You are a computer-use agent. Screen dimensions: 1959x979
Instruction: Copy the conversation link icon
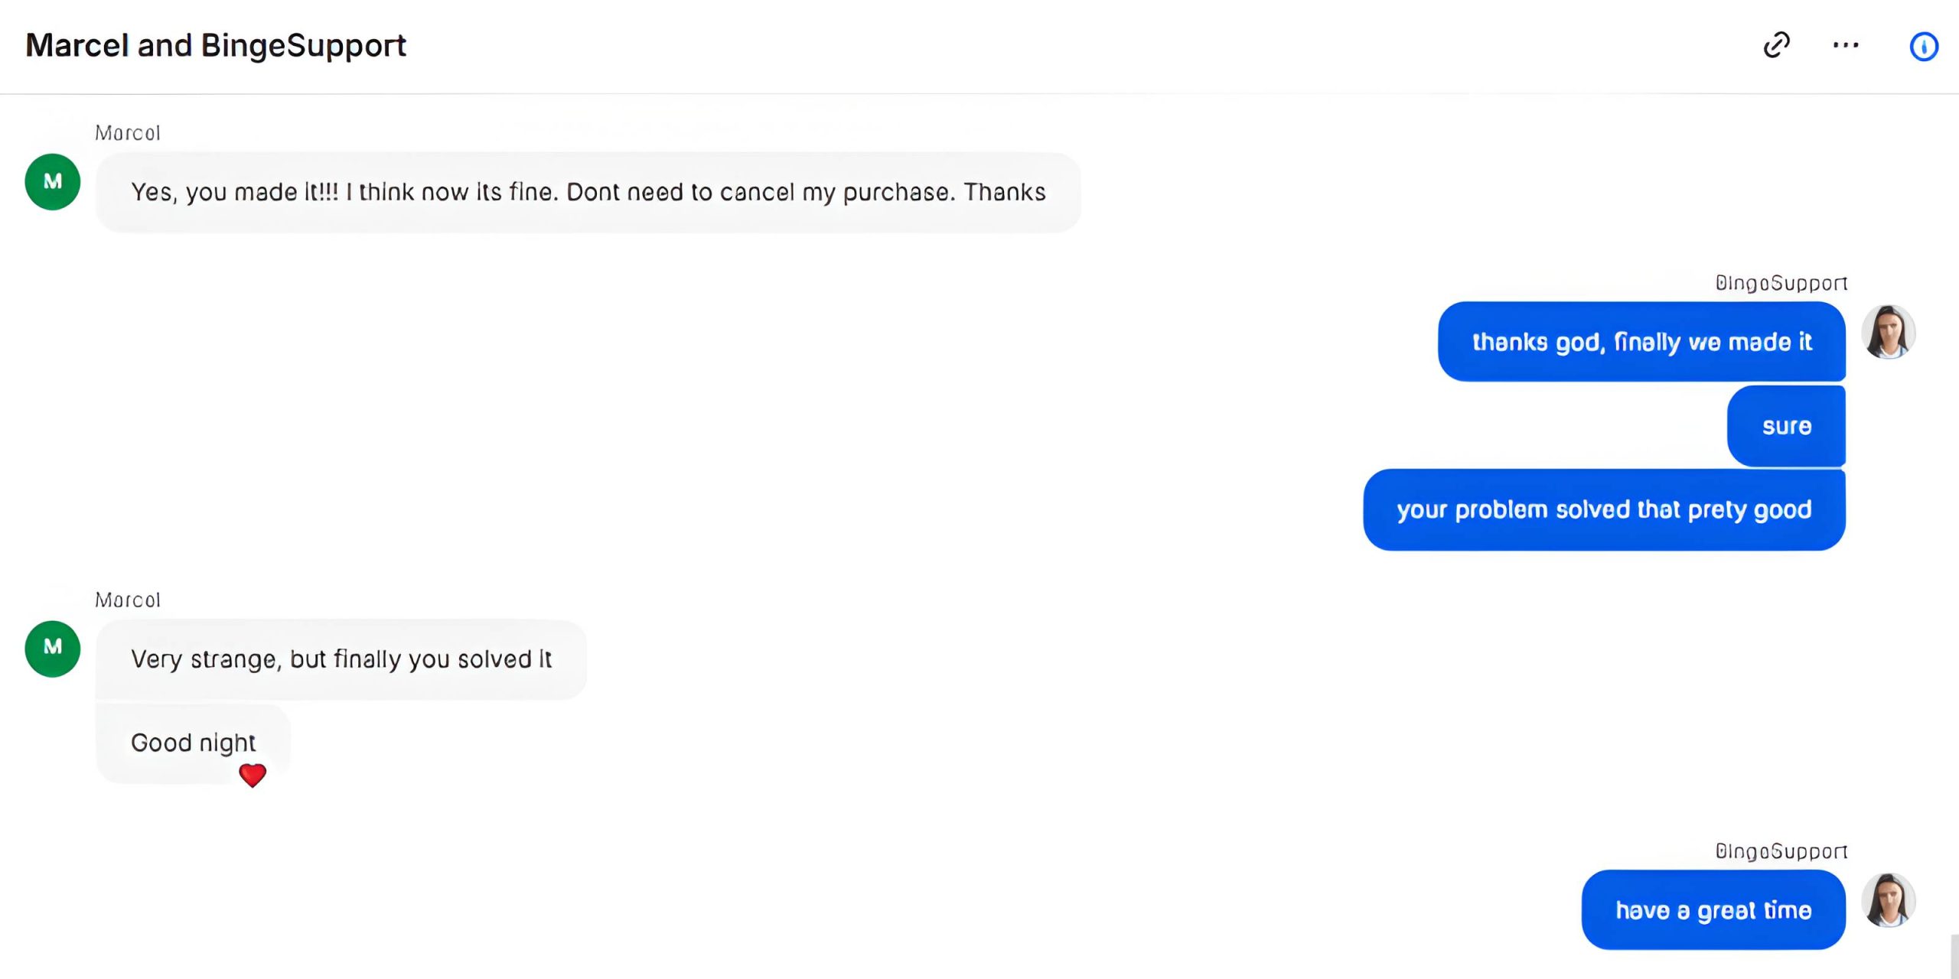click(x=1776, y=45)
